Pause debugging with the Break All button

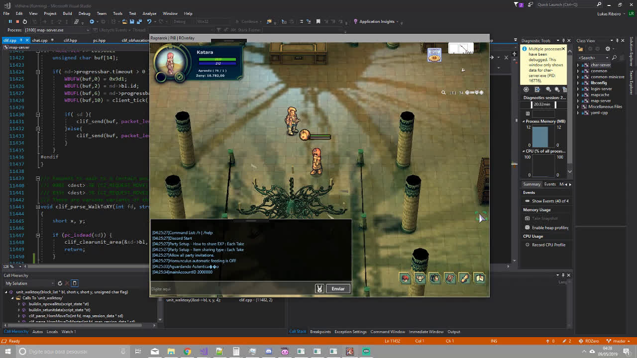9,21
